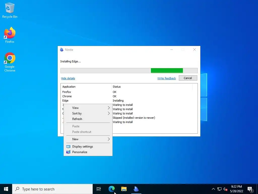Launch Microsoft Edge from the taskbar
This screenshot has width=258, height=194.
112,189
